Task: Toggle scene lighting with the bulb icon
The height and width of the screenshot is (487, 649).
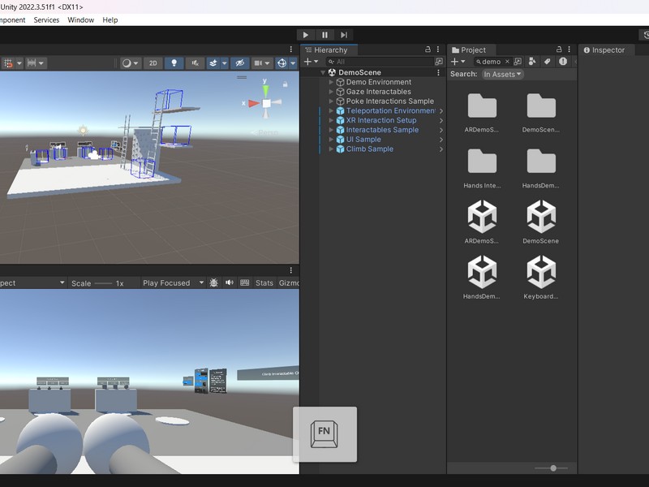Action: coord(174,62)
